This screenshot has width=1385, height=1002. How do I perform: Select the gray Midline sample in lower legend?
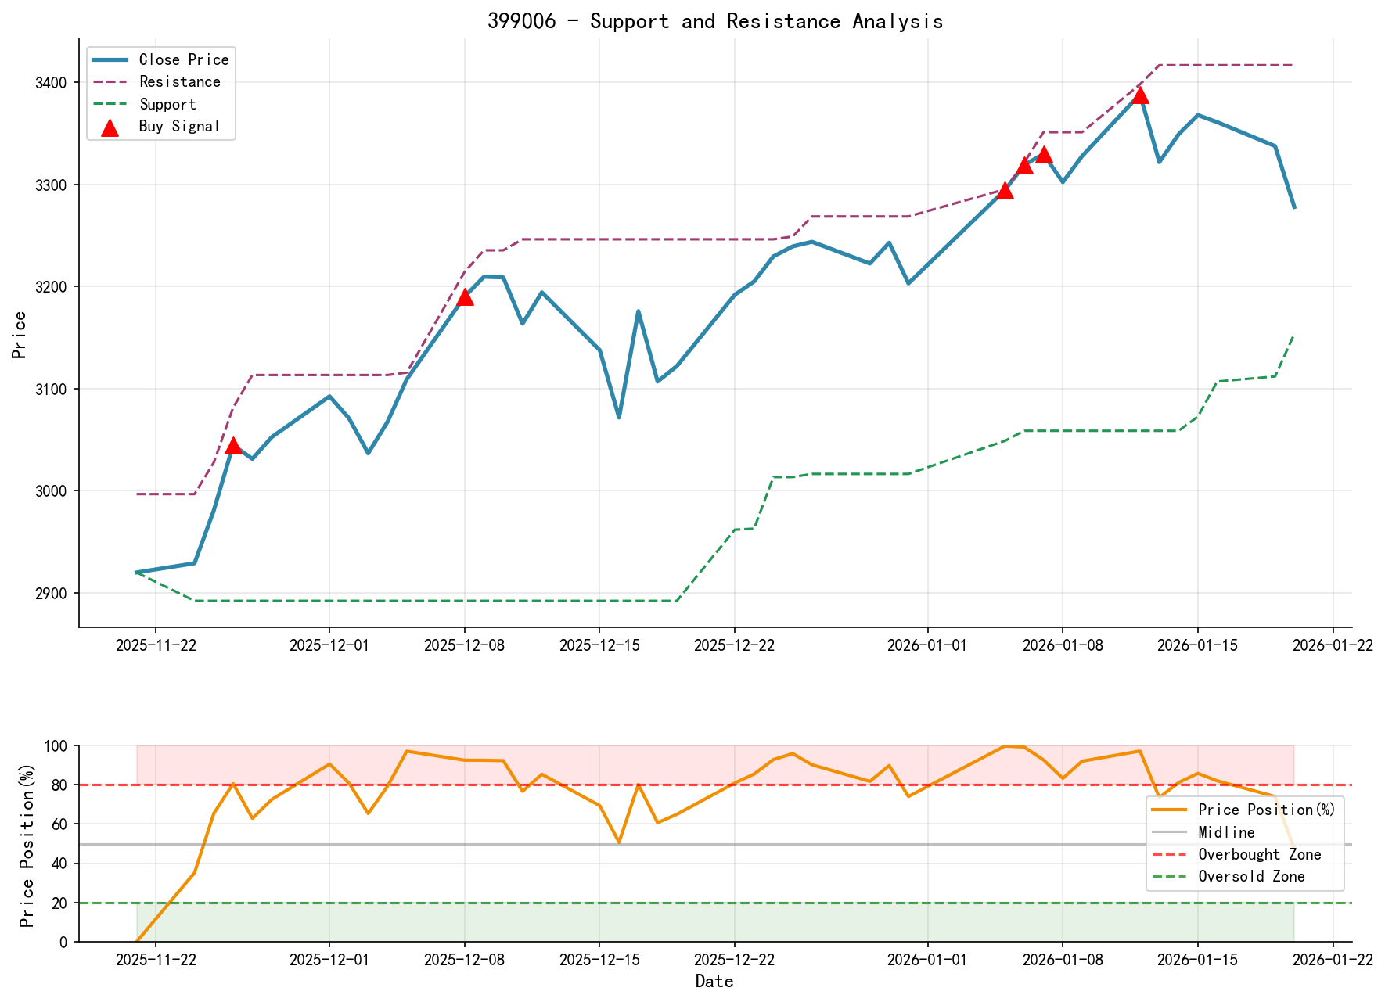coord(1170,832)
